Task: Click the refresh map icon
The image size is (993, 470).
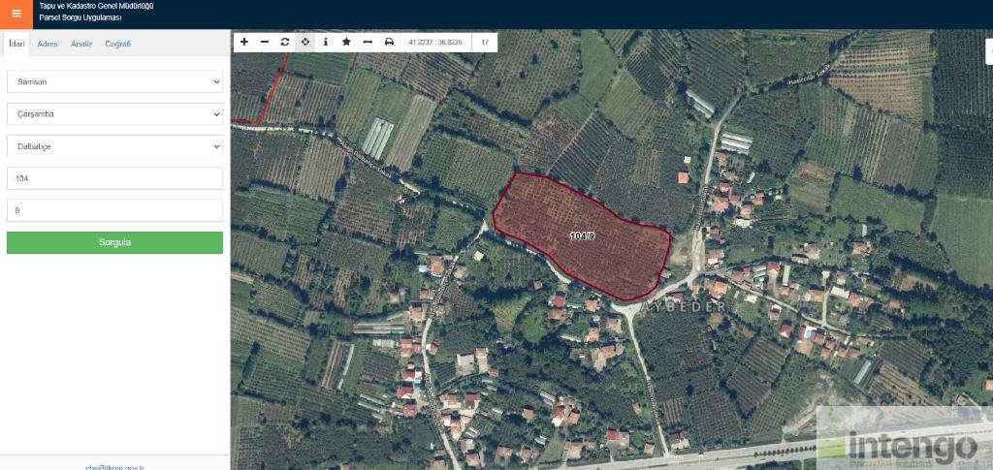Action: pyautogui.click(x=285, y=42)
